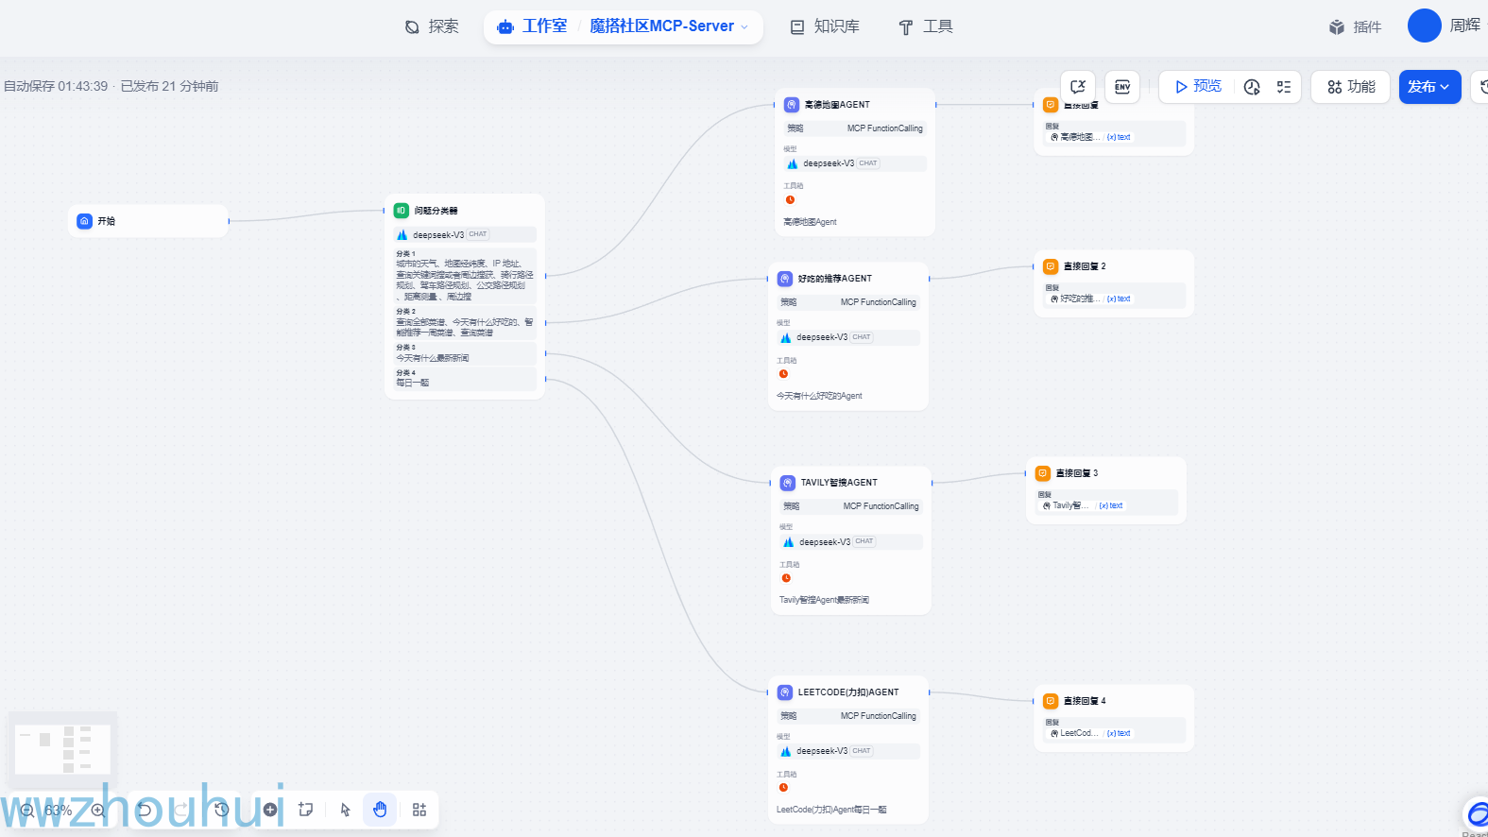Image resolution: width=1488 pixels, height=837 pixels.
Task: Click the 高德地图AGENT node icon
Action: (792, 105)
